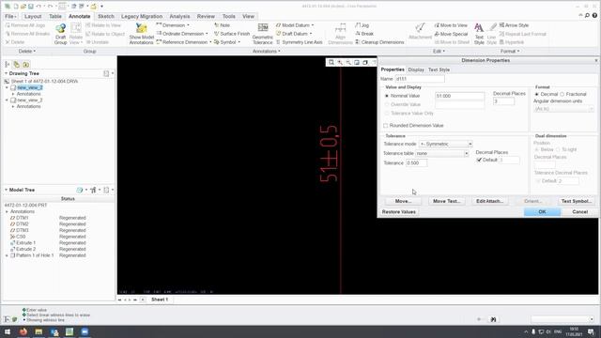Expand Annotations node in Model Tree
The image size is (601, 338).
click(x=7, y=211)
